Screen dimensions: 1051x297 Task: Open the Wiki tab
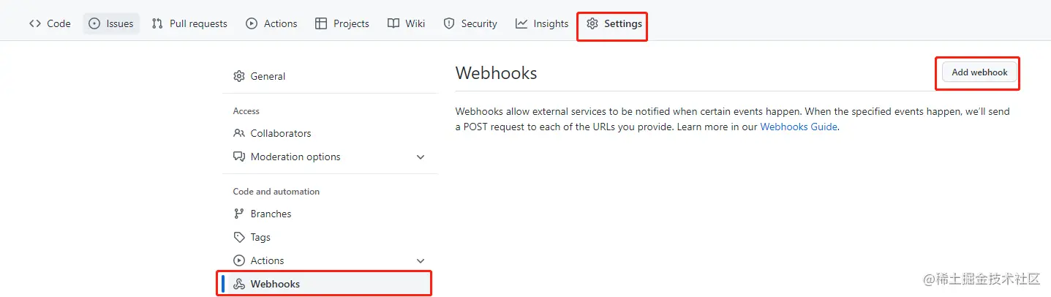click(415, 23)
